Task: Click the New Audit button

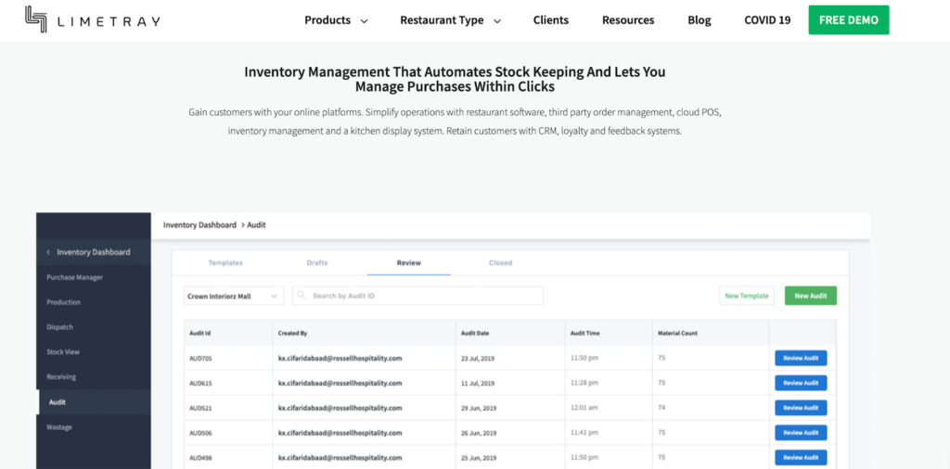Action: (811, 296)
